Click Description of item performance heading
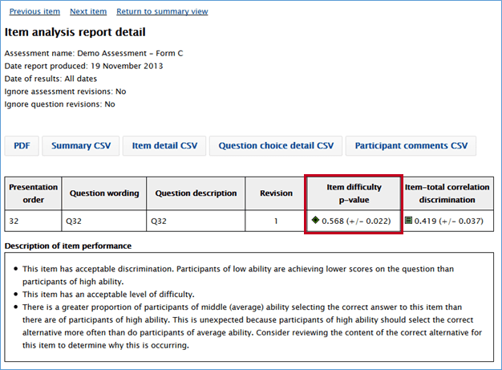This screenshot has height=370, width=502. [x=68, y=246]
